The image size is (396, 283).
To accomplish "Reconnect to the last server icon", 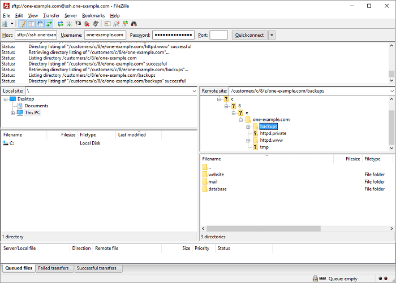I will click(x=96, y=24).
